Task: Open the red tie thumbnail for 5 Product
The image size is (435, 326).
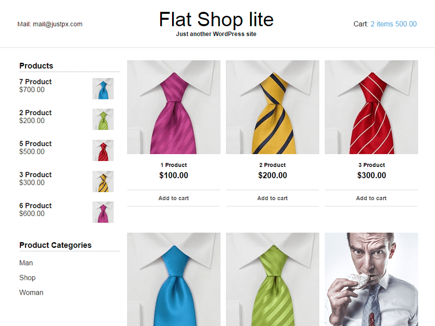Action: 103,151
